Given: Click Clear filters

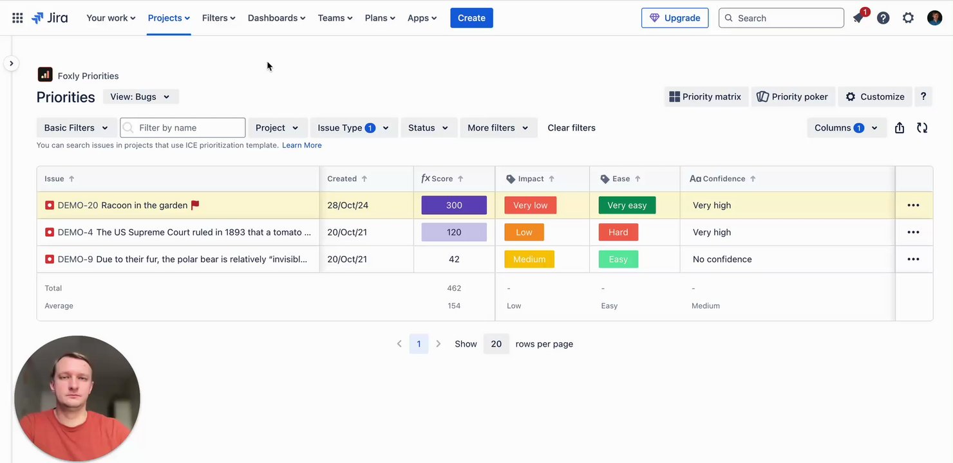Looking at the screenshot, I should (x=571, y=128).
